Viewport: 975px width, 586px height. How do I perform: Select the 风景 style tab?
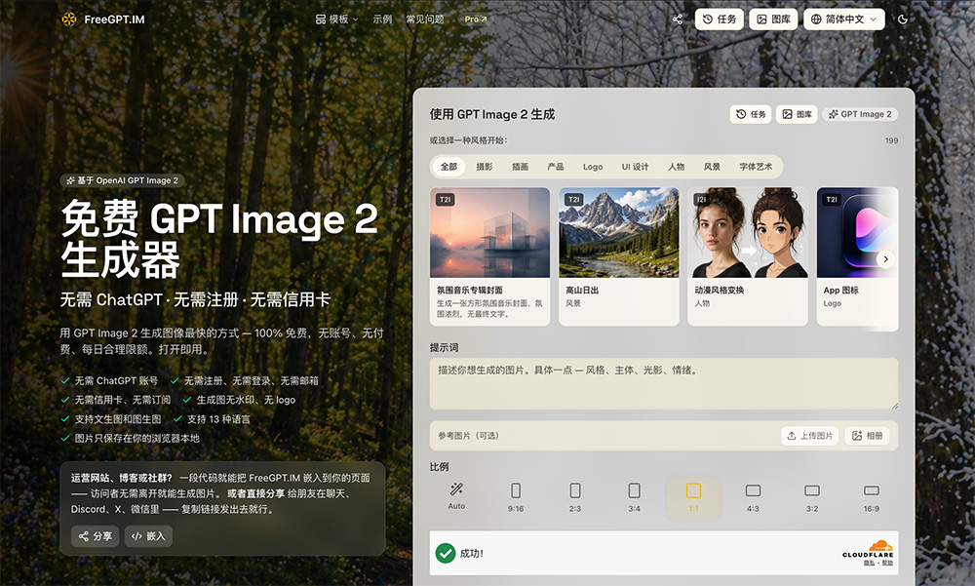(712, 167)
